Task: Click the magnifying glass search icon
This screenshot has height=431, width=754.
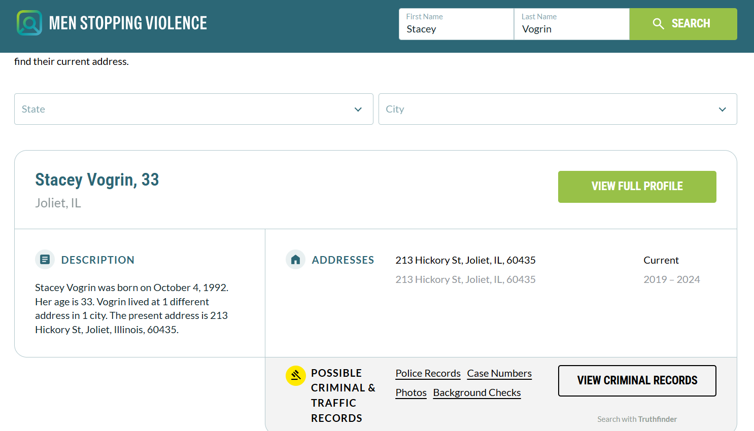Action: click(x=658, y=24)
